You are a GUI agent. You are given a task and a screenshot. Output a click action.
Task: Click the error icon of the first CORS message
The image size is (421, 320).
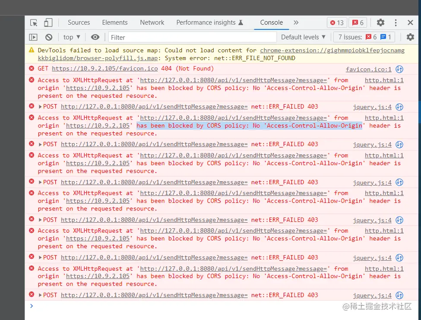(x=32, y=80)
